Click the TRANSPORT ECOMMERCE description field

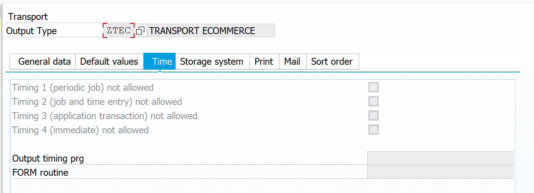tap(211, 31)
